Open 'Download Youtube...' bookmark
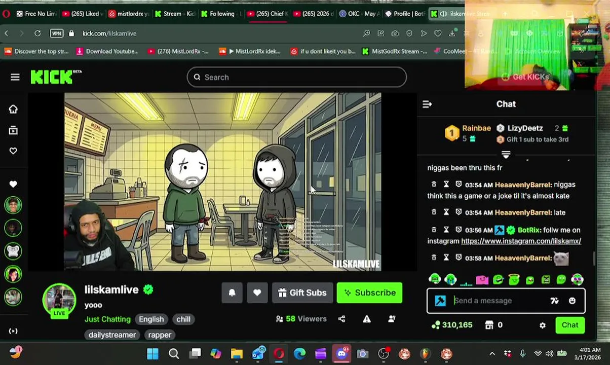The image size is (610, 365). (x=107, y=51)
